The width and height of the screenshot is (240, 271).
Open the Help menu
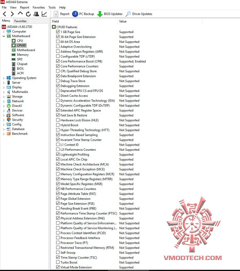pos(62,7)
